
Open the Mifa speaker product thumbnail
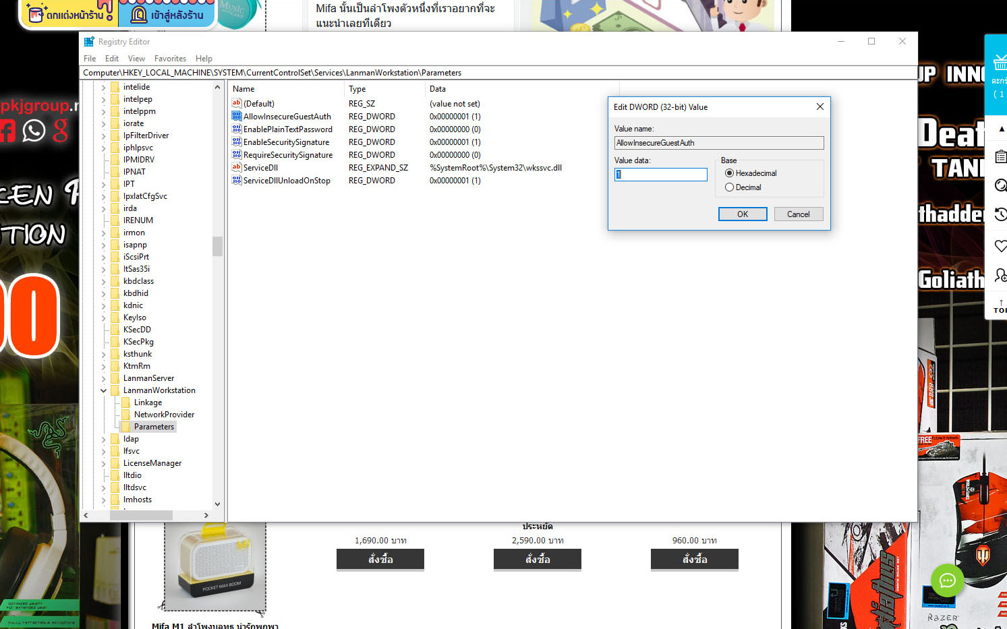[215, 566]
